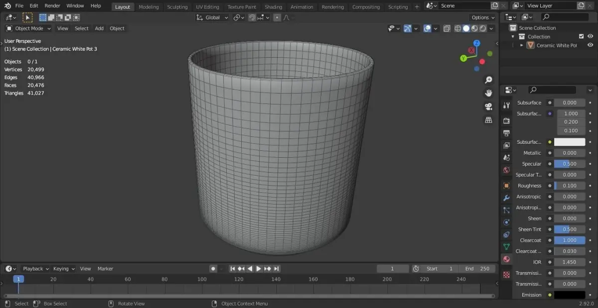Click the pan hand viewport icon
Screen dimensions: 598x308
pos(488,93)
